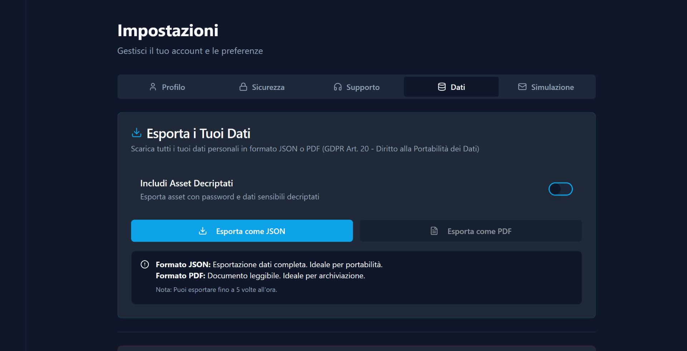Click 'Esporta come JSON'

pos(242,231)
